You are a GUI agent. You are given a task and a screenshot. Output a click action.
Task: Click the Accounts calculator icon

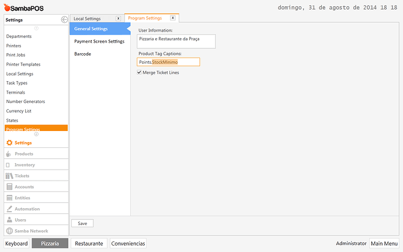click(x=9, y=187)
